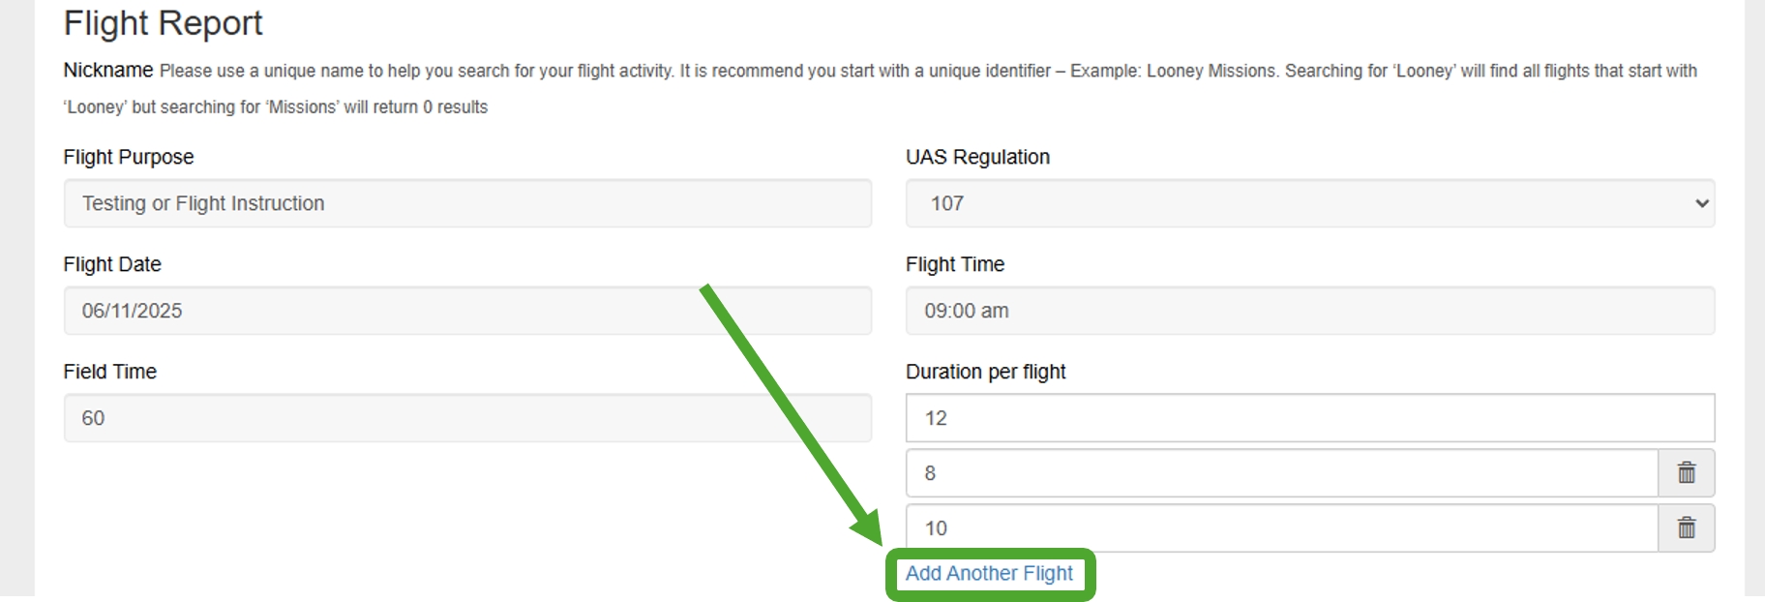This screenshot has width=1765, height=602.
Task: Click the Flight Purpose label
Action: point(129,157)
